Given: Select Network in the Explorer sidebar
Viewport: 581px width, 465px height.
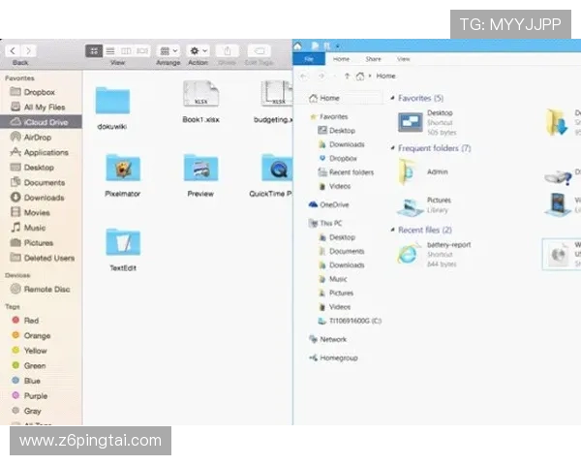Looking at the screenshot, I should click(332, 339).
